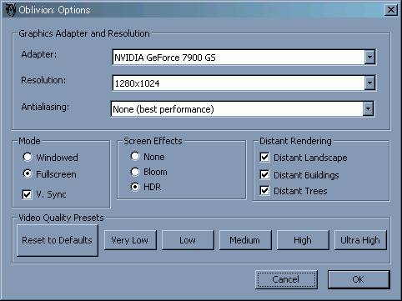
Task: Click the Adapter: label
Action: click(x=39, y=54)
